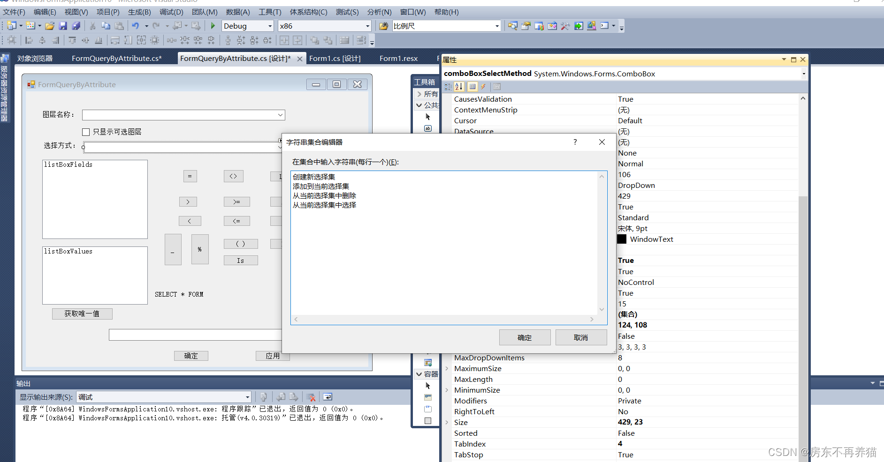884x462 pixels.
Task: Open the Debug configuration dropdown
Action: (x=248, y=26)
